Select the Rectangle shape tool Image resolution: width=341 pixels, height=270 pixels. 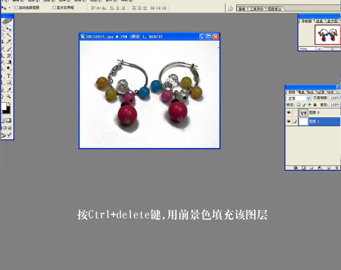pos(9,82)
